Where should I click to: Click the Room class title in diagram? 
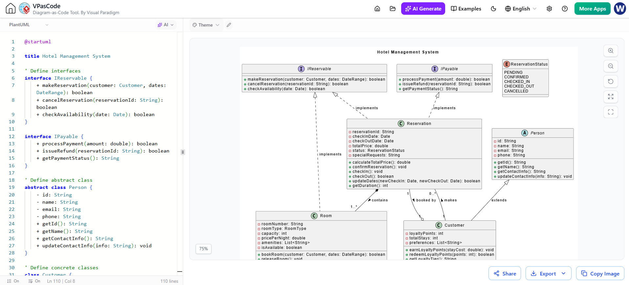click(326, 216)
